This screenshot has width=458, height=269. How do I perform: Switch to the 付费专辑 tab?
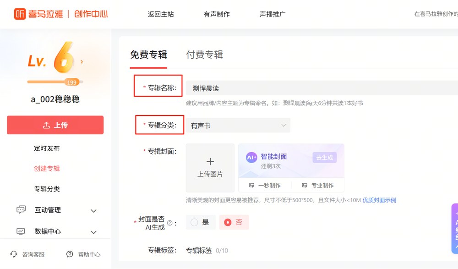[x=204, y=55]
